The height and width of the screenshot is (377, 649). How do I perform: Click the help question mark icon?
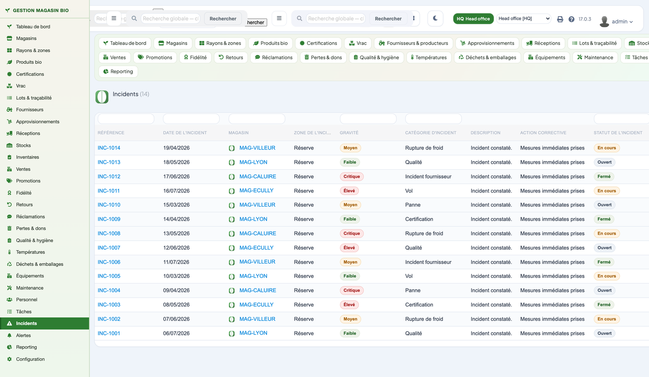571,19
